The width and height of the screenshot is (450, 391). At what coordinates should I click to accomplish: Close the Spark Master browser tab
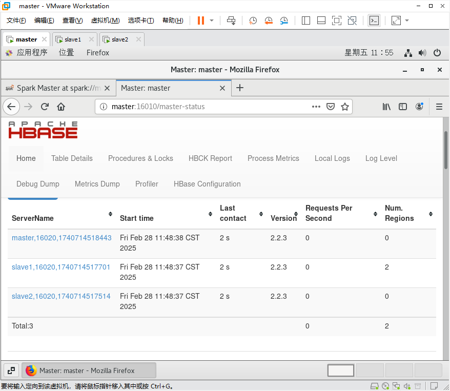coord(107,88)
